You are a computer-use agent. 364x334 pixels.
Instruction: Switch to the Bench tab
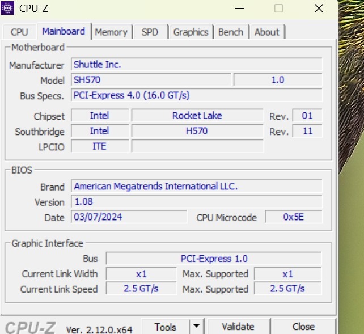click(x=231, y=32)
